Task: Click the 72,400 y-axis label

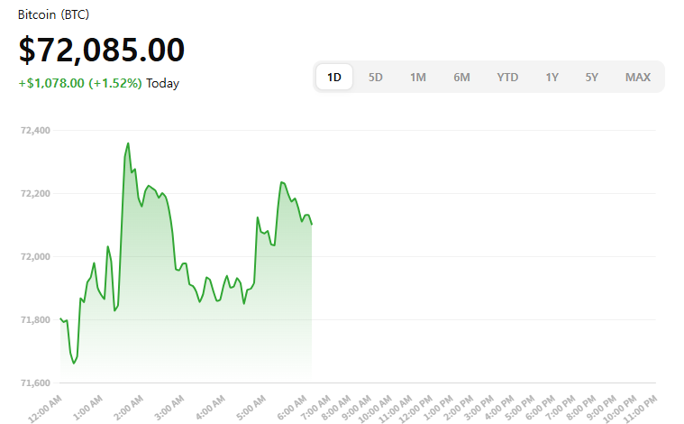Action: [34, 131]
